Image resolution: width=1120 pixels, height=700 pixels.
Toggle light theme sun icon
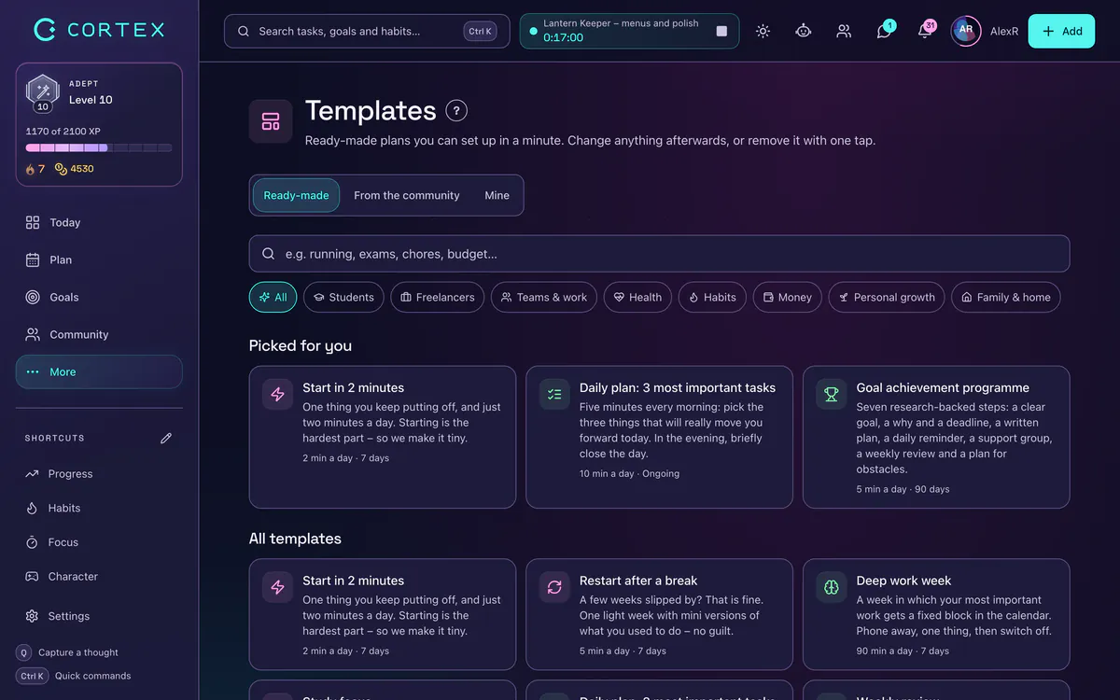coord(763,31)
